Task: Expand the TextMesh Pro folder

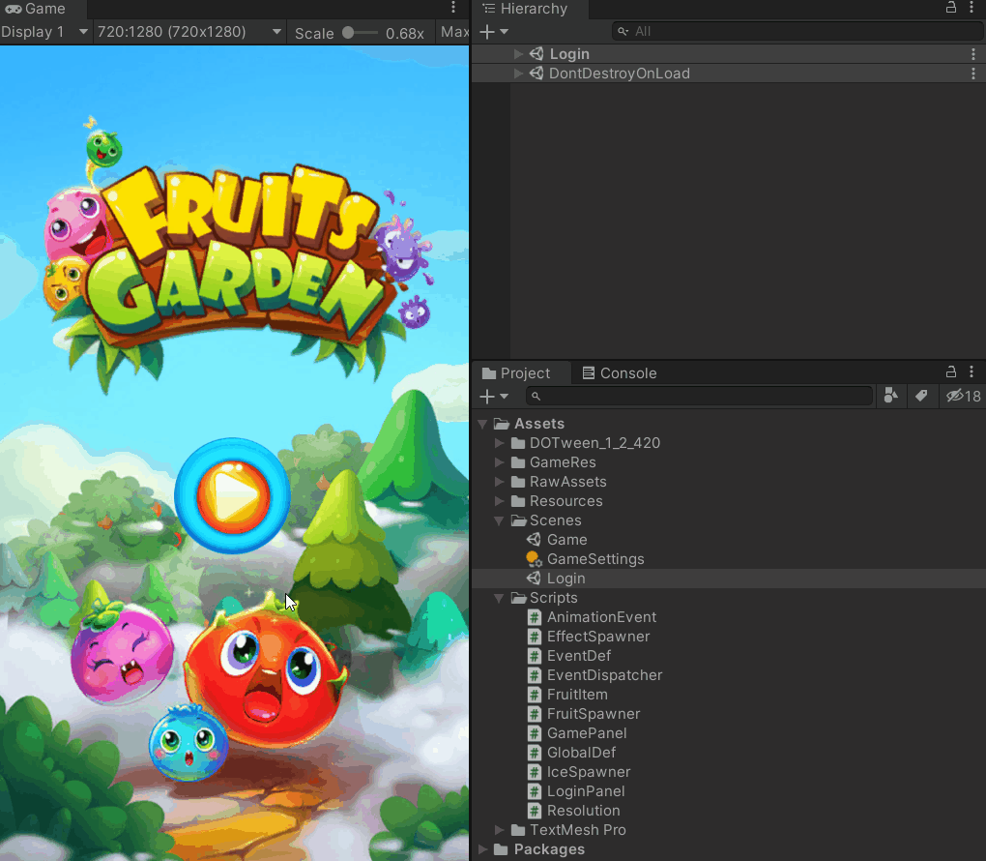Action: pyautogui.click(x=500, y=830)
